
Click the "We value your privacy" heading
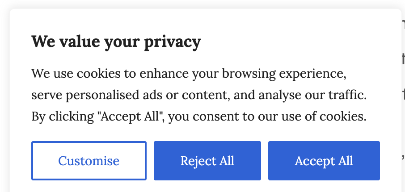point(116,42)
